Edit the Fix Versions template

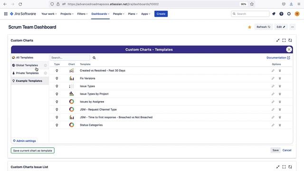(x=273, y=78)
